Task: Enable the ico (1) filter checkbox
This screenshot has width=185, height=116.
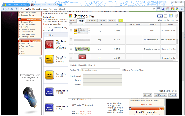Action: tap(89, 65)
